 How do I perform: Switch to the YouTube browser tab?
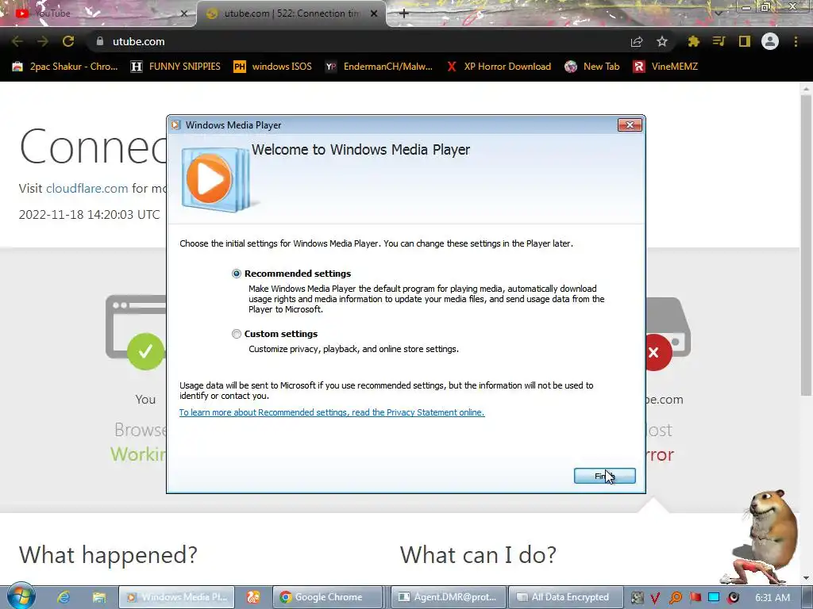[x=98, y=13]
